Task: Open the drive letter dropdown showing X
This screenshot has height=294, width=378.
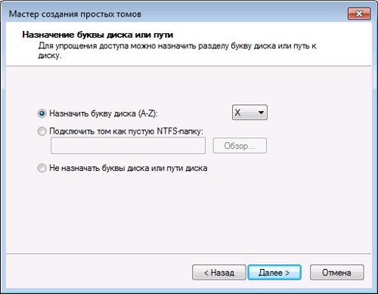Action: click(x=249, y=113)
